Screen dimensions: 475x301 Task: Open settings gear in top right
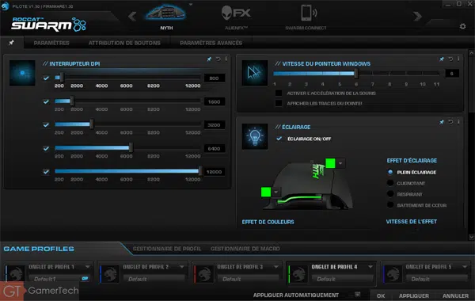[x=462, y=26]
